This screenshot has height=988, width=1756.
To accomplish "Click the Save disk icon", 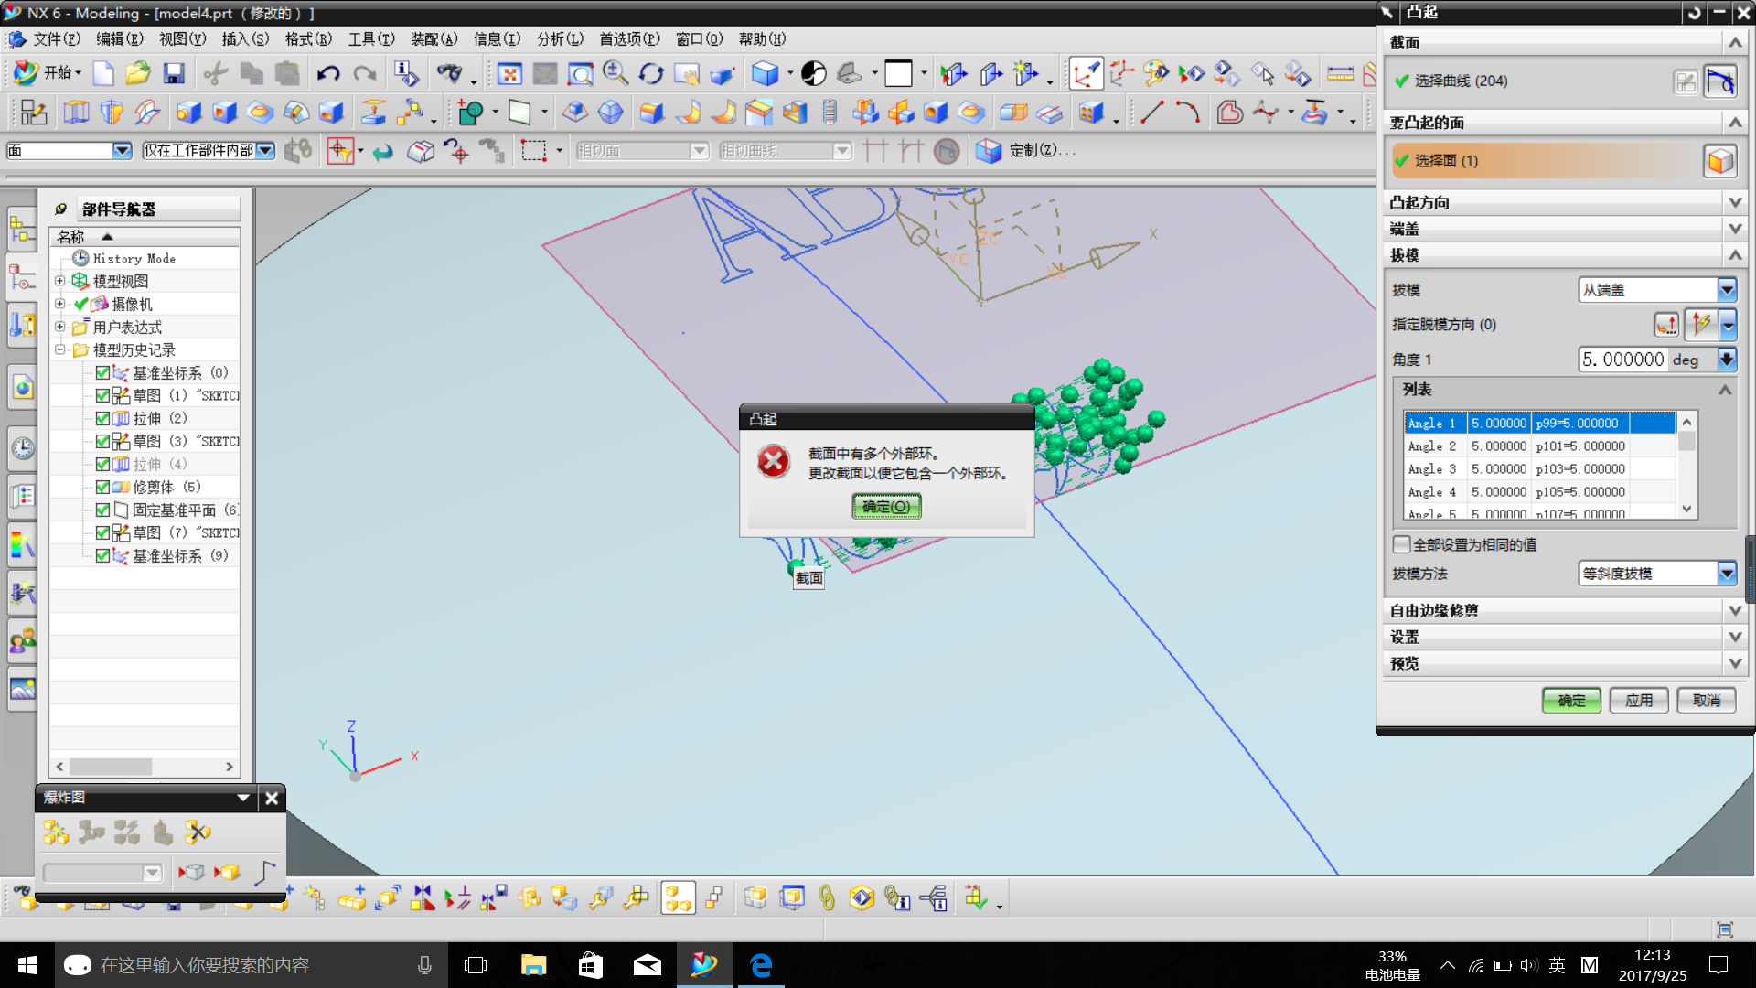I will coord(174,73).
